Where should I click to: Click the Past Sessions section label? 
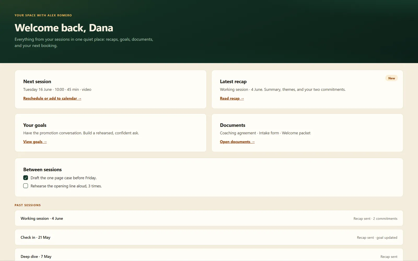point(28,205)
